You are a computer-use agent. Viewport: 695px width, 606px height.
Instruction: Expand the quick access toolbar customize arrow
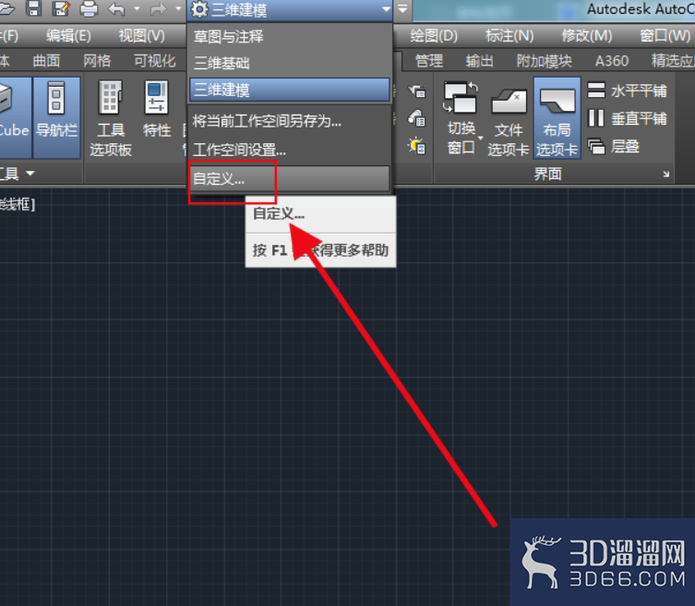point(402,9)
